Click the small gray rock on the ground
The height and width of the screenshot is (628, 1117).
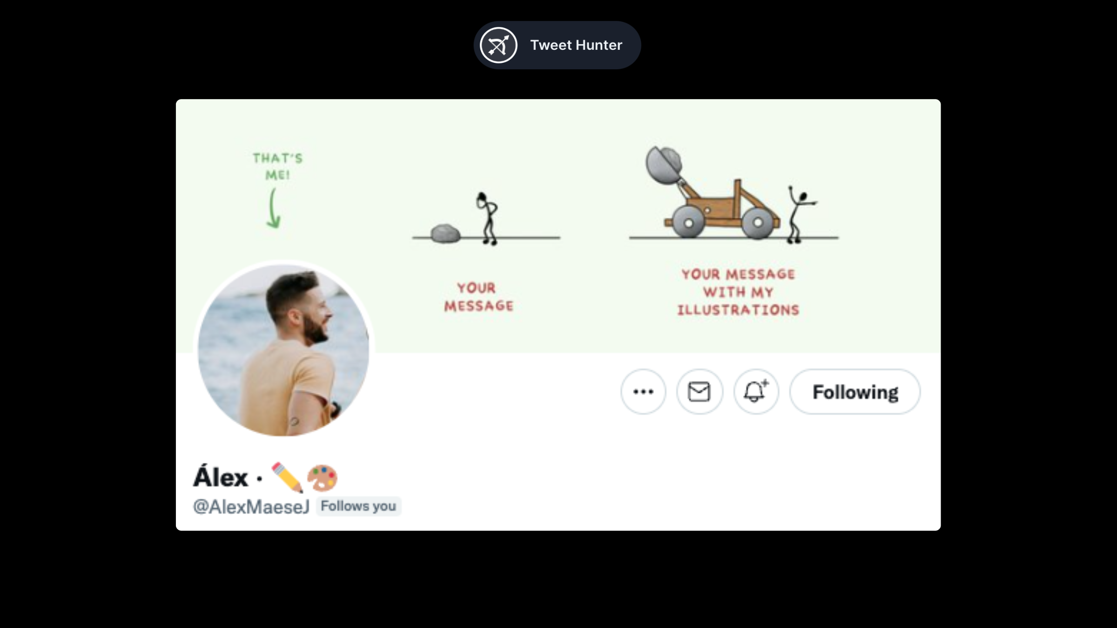pos(445,234)
